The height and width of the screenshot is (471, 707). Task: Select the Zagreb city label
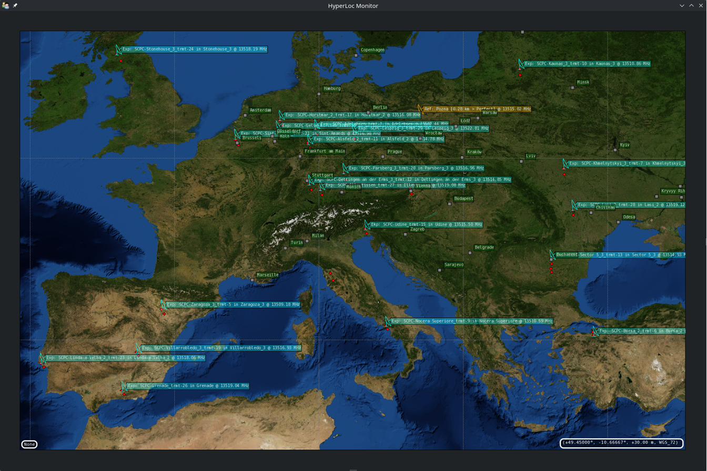[417, 229]
